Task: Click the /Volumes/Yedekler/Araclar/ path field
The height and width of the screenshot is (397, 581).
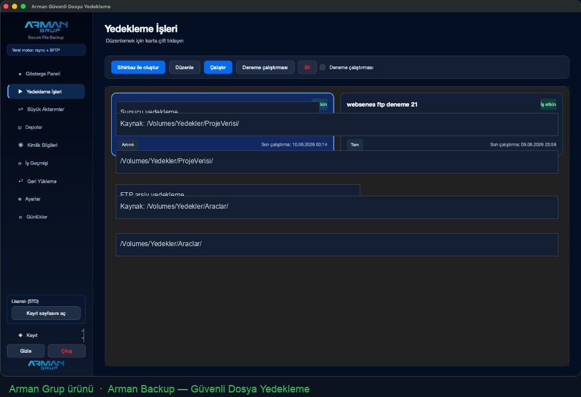Action: (x=337, y=244)
